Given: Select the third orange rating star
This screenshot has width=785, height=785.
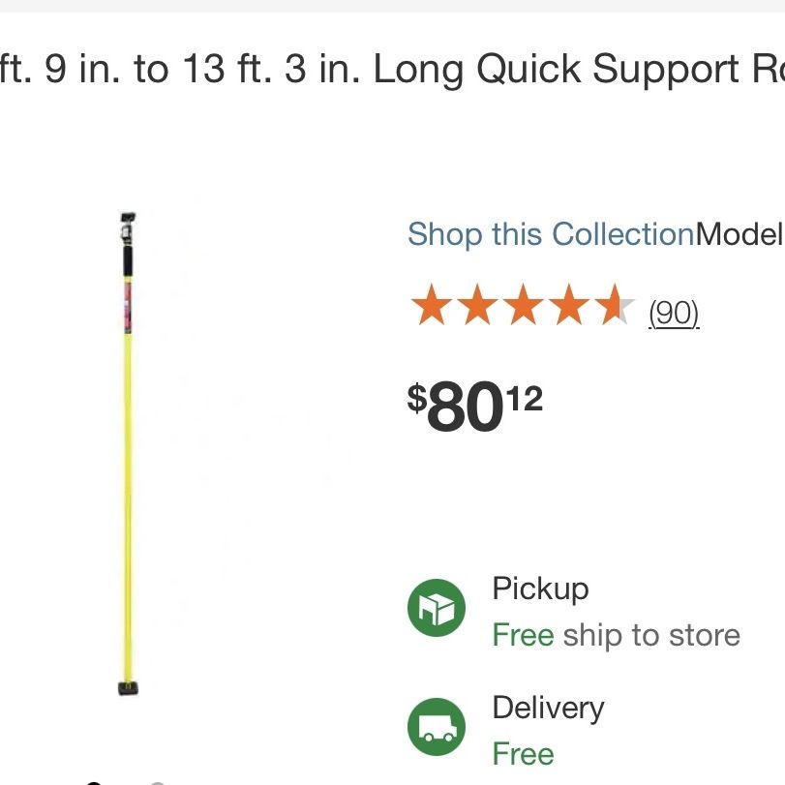Looking at the screenshot, I should coord(523,304).
